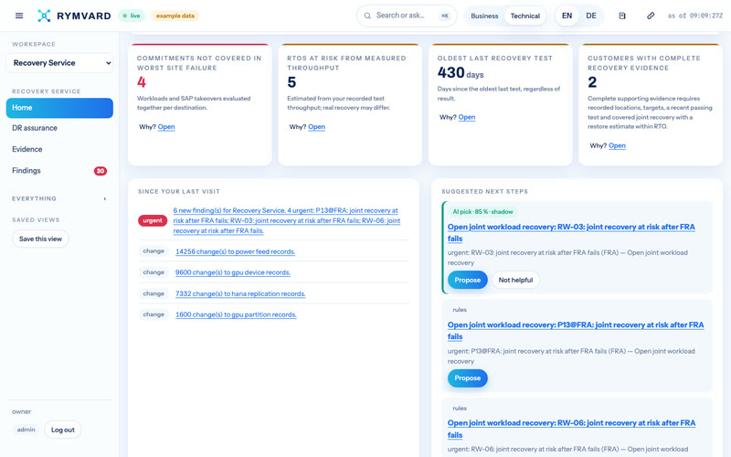
Task: Open P13@FRA joint workload recovery link
Action: tap(576, 331)
